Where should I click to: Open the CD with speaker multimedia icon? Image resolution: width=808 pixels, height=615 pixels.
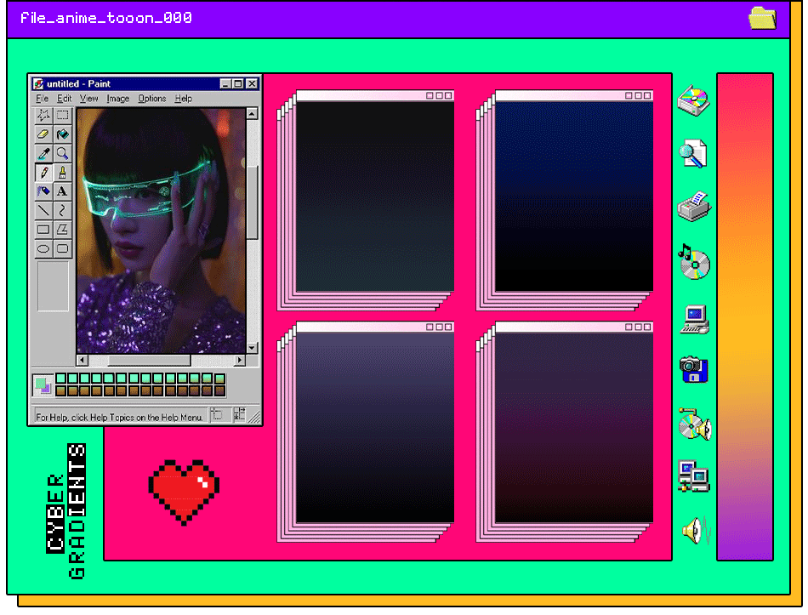[x=695, y=424]
